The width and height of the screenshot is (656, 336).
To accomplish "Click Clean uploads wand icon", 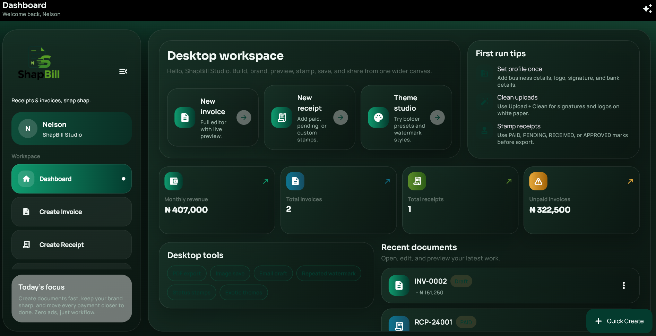I will point(484,102).
